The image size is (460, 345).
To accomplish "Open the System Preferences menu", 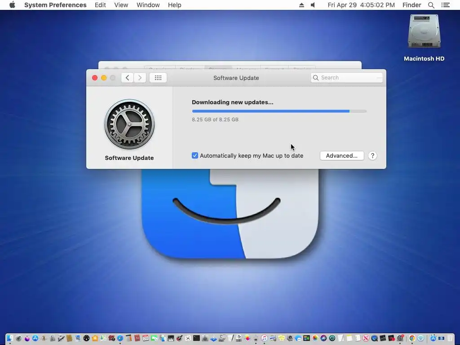I will (x=55, y=5).
